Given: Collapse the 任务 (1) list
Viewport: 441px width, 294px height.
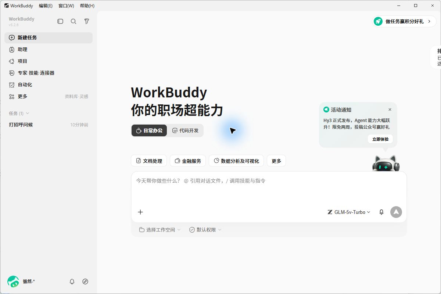Looking at the screenshot, I should [19, 113].
